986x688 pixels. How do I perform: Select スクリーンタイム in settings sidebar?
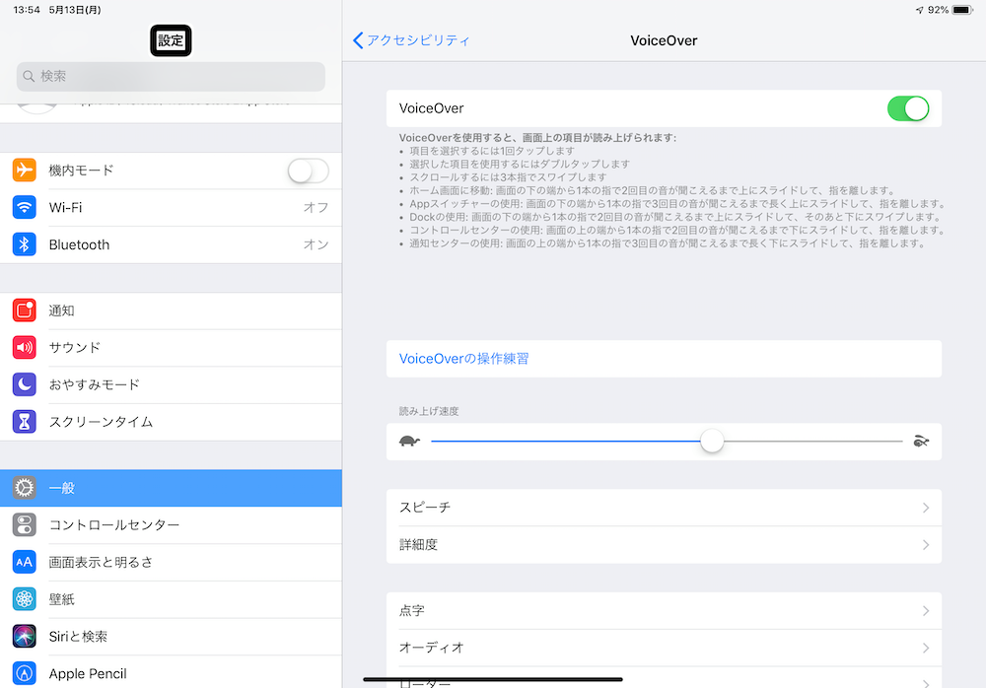coord(171,422)
